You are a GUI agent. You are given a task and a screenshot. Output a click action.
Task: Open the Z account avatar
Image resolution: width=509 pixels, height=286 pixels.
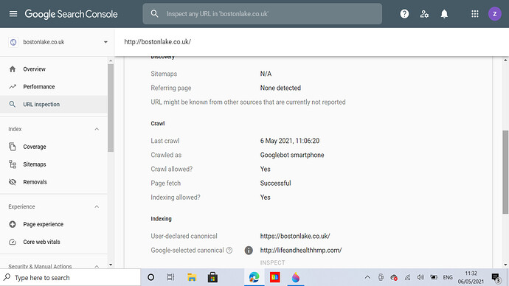point(495,14)
